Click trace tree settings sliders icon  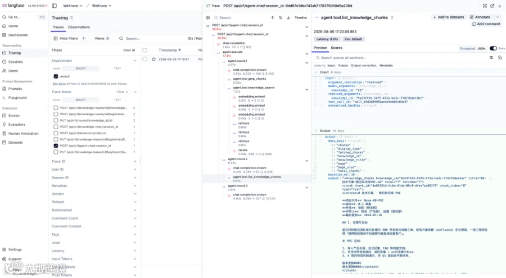[281, 18]
